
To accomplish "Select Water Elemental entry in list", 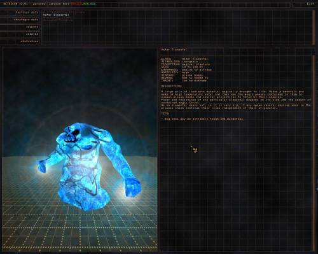I will tap(56, 15).
